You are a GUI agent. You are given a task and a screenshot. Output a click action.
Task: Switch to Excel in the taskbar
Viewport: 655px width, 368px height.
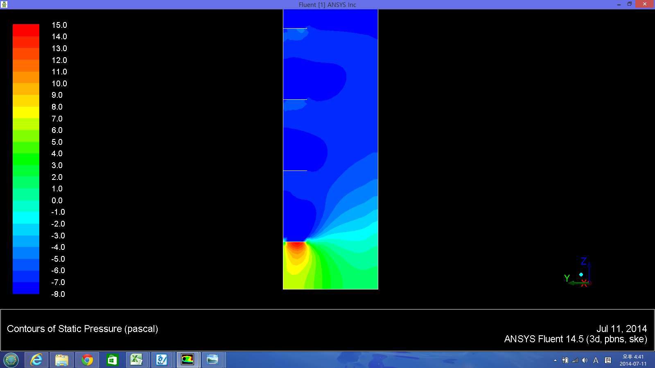click(x=136, y=360)
